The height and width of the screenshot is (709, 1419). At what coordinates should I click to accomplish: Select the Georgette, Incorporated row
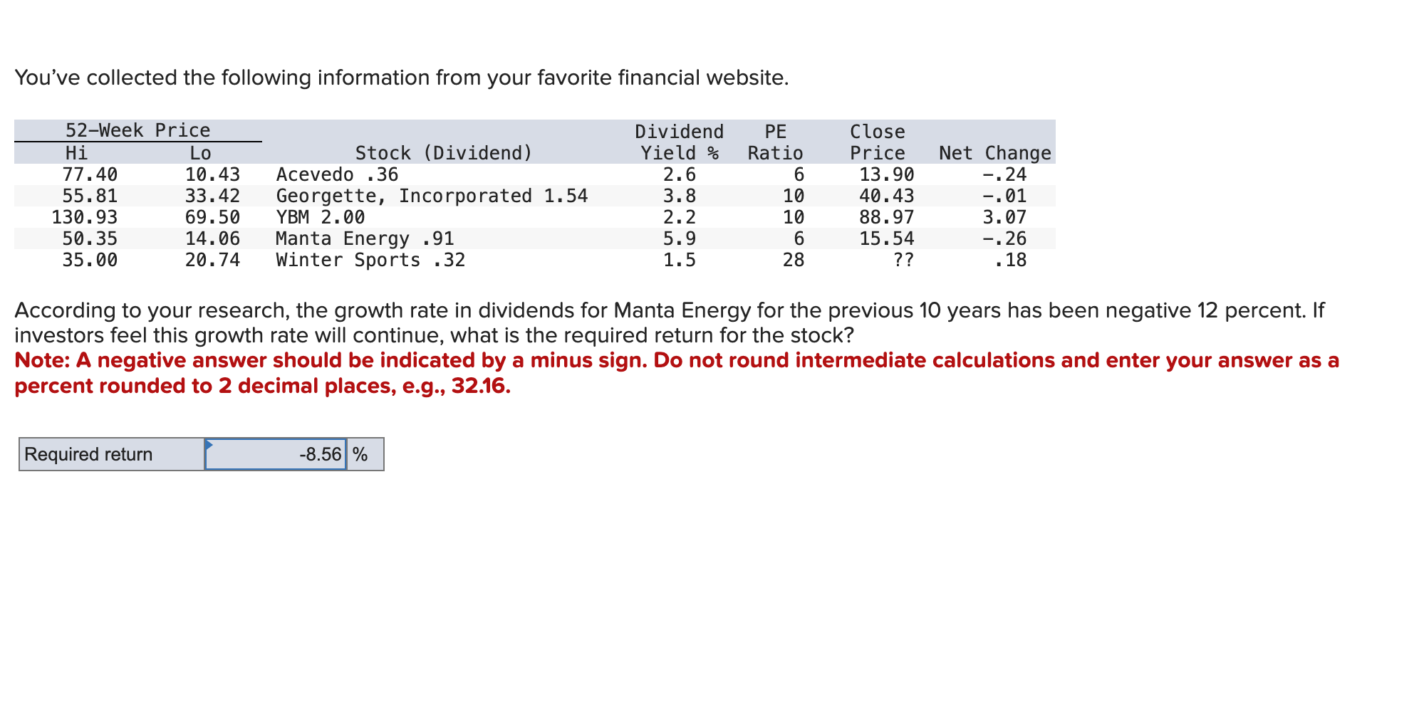(x=431, y=196)
